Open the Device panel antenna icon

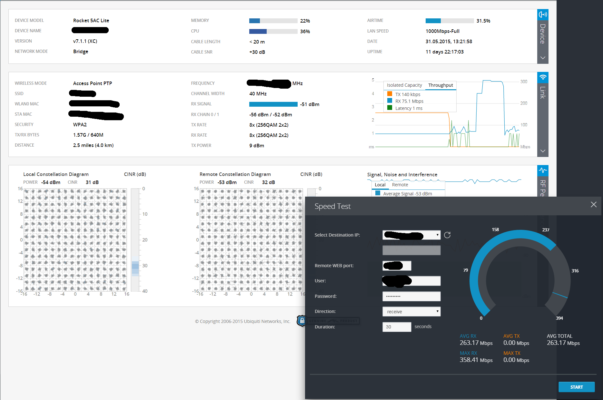[x=543, y=15]
